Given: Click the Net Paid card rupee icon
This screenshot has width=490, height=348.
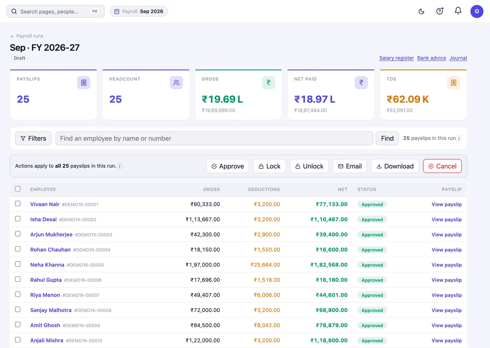Looking at the screenshot, I should pyautogui.click(x=361, y=82).
